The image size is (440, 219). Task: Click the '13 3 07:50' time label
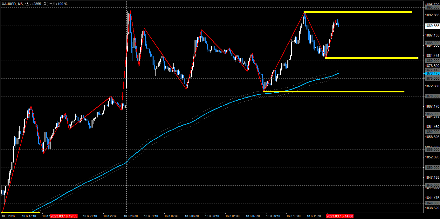pos(253,216)
